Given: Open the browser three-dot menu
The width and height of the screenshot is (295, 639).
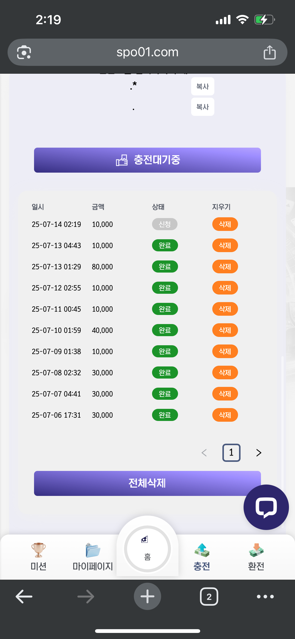Looking at the screenshot, I should [x=265, y=597].
